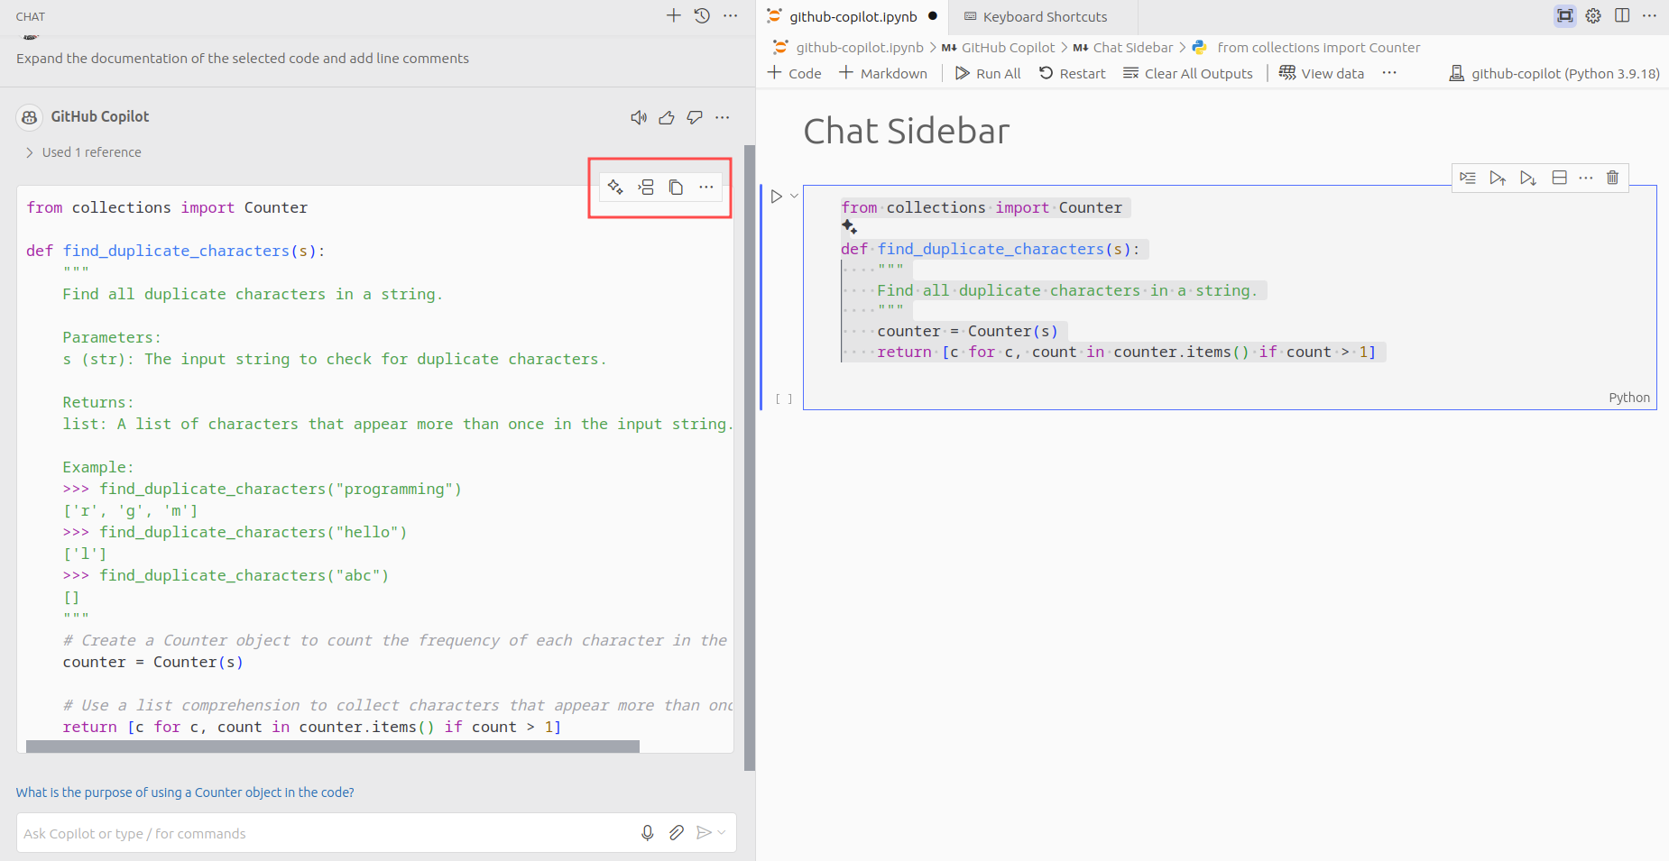Add a new Markdown cell
This screenshot has width=1669, height=861.
click(x=883, y=73)
